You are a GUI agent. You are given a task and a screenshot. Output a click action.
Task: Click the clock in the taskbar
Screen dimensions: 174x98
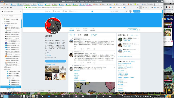click(158, 96)
